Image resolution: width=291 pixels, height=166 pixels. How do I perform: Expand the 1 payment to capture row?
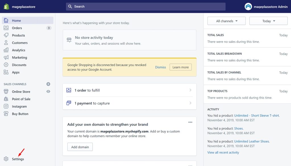click(x=130, y=103)
